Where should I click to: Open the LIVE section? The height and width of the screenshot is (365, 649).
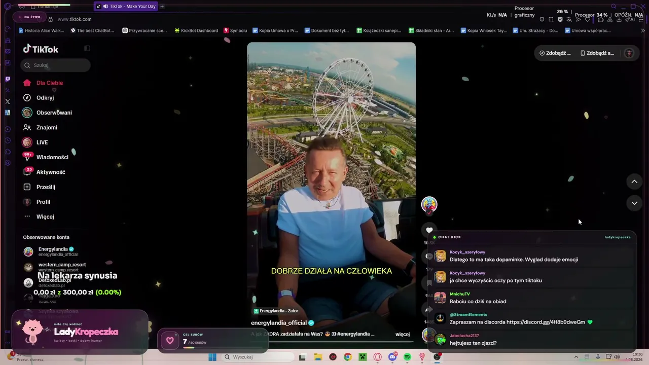35,142
